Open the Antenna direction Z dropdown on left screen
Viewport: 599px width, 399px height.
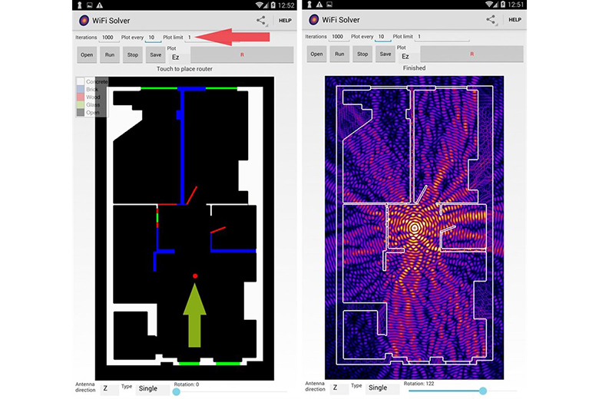coord(109,388)
